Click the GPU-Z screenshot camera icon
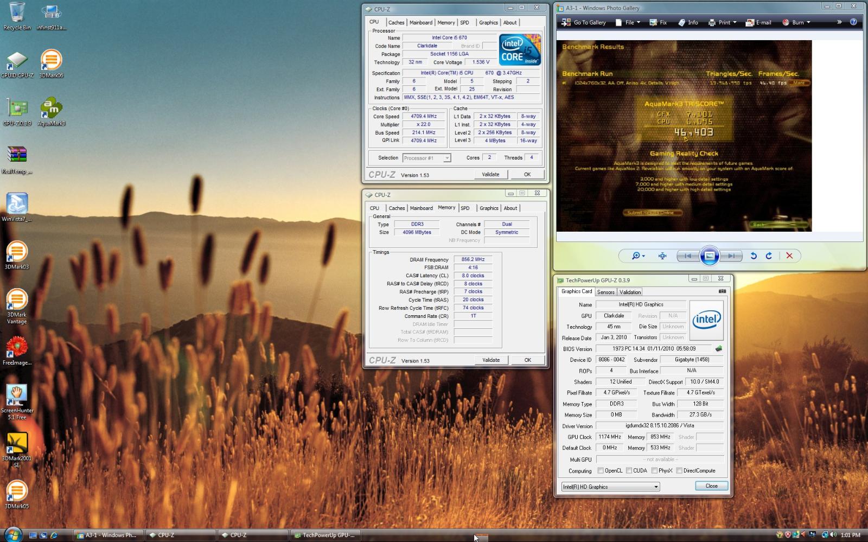 coord(722,291)
